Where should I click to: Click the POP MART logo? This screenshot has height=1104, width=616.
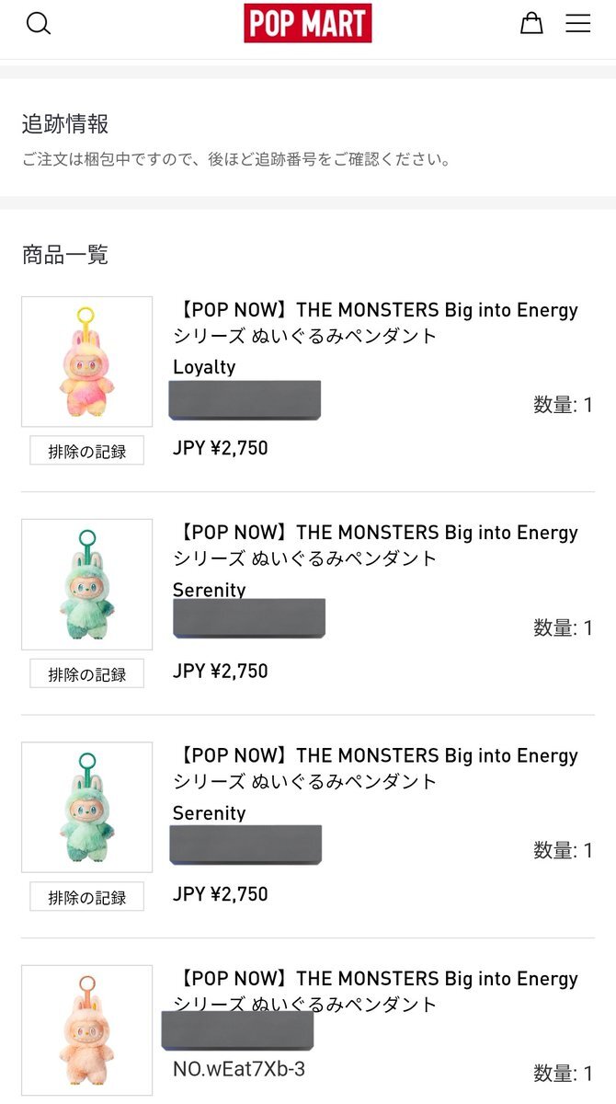coord(308,24)
